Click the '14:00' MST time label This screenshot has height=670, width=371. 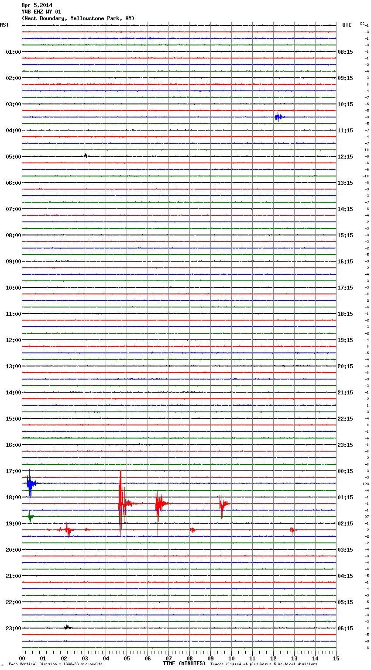13,393
